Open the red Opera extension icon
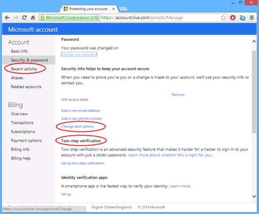 [233, 17]
